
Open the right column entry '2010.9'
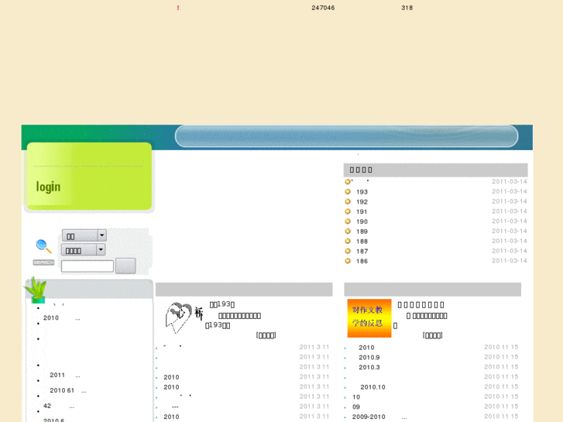[369, 358]
